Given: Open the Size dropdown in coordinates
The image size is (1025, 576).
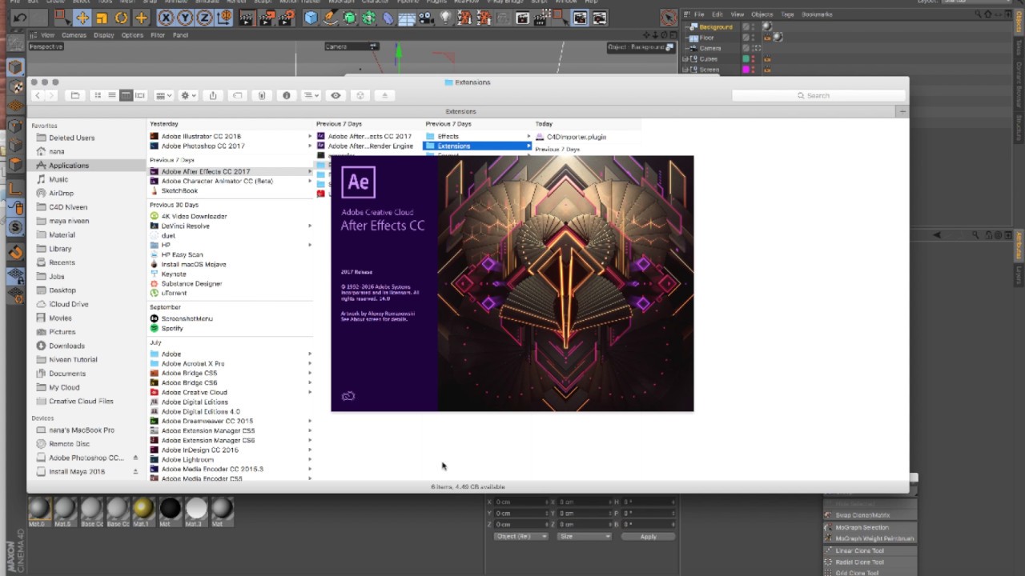Looking at the screenshot, I should pos(584,537).
